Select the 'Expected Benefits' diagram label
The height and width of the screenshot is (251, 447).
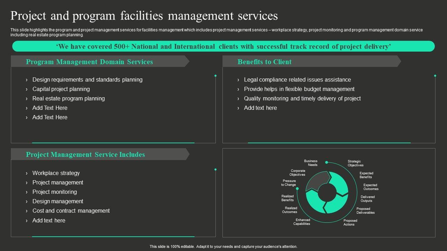click(x=366, y=175)
